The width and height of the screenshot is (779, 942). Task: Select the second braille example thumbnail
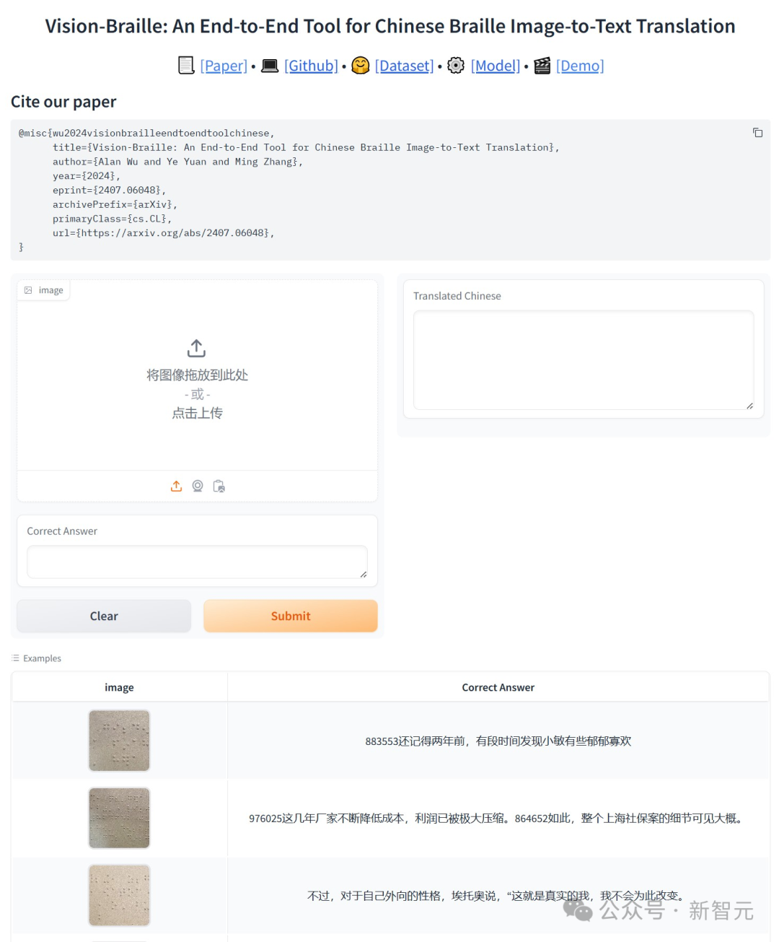point(119,818)
